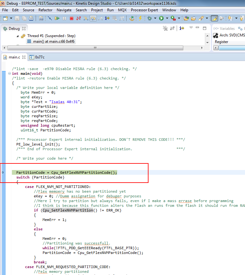This screenshot has height=275, width=245.
Task: Open the Debug launch dropdown arrow
Action: pyautogui.click(x=155, y=18)
